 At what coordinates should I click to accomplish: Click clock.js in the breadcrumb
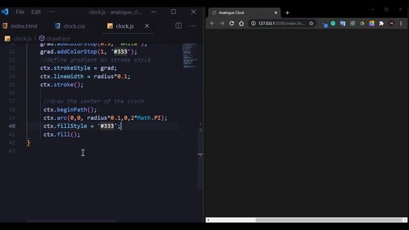coord(22,38)
